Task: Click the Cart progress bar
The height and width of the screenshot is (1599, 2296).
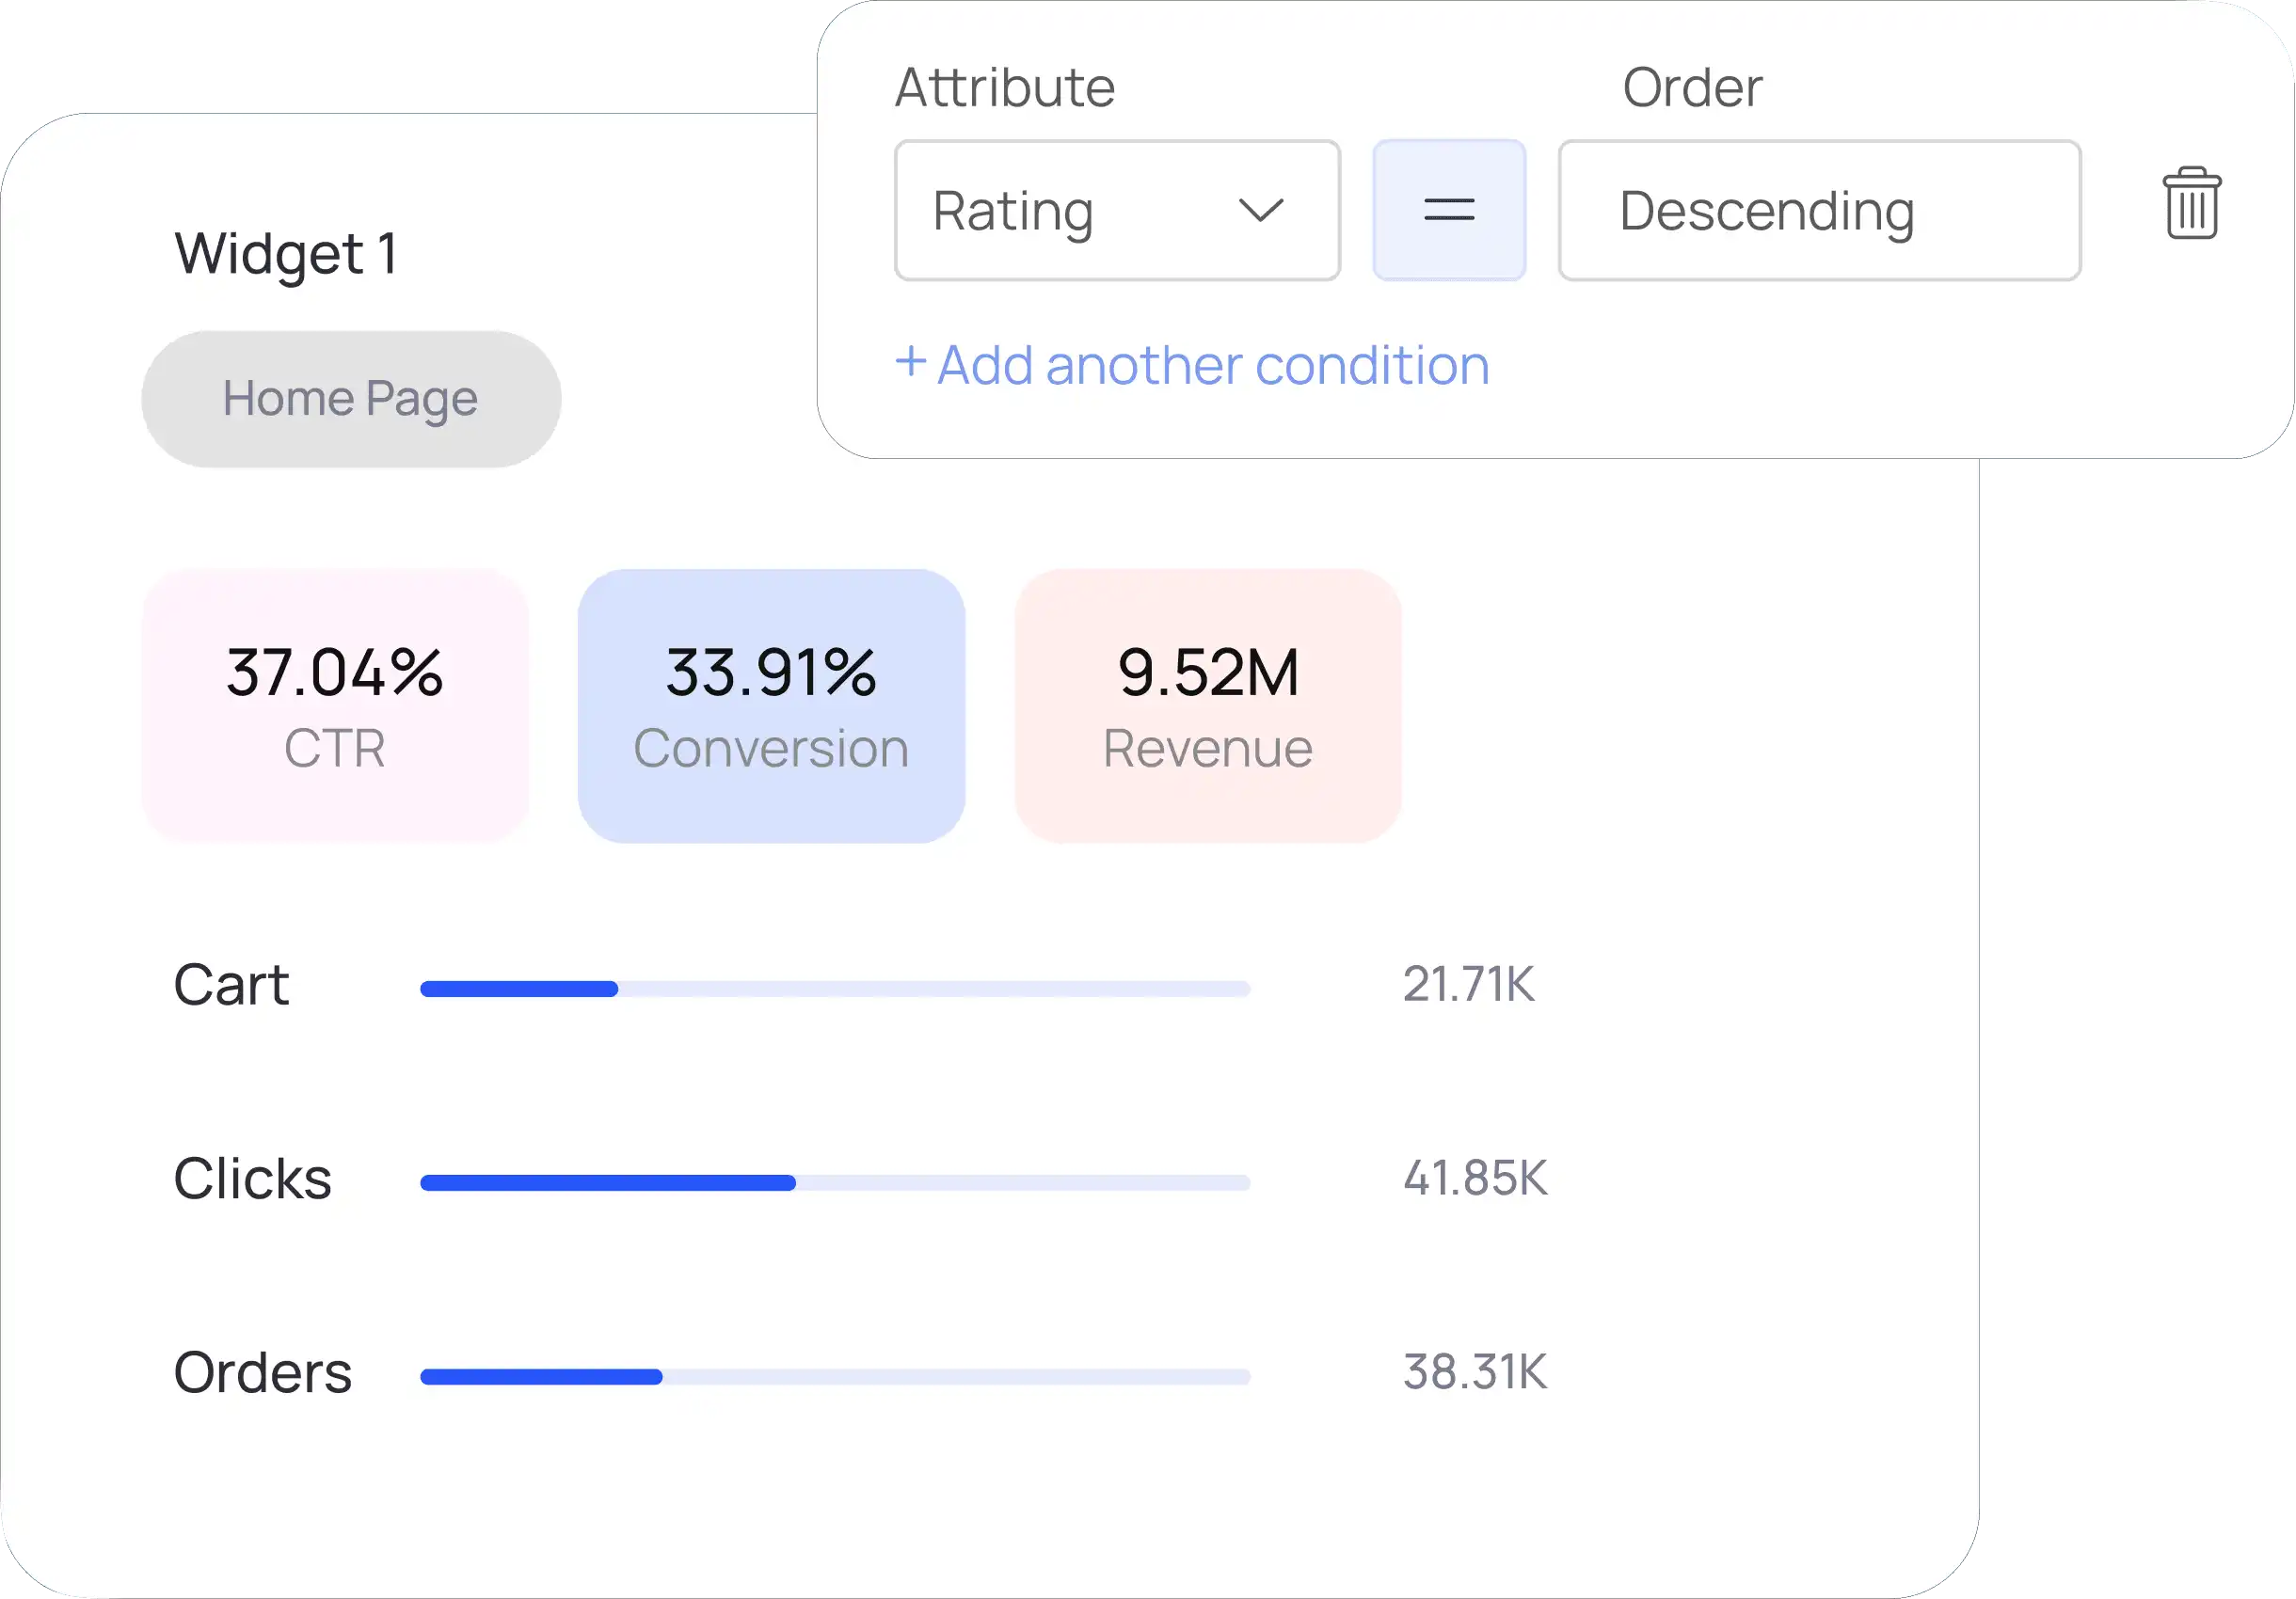Action: [x=834, y=989]
